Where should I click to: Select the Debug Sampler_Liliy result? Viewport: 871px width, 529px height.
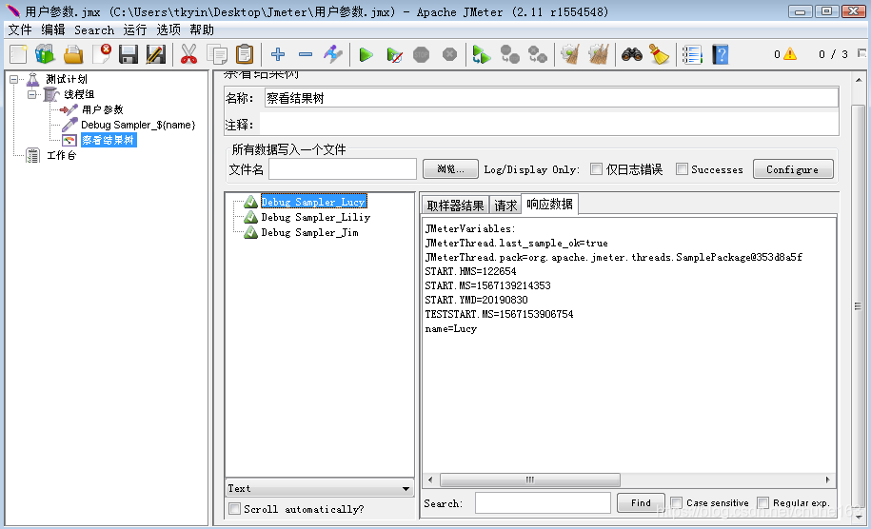(315, 217)
